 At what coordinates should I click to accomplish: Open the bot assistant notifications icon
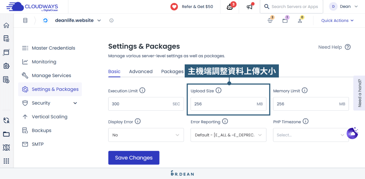[x=230, y=7]
